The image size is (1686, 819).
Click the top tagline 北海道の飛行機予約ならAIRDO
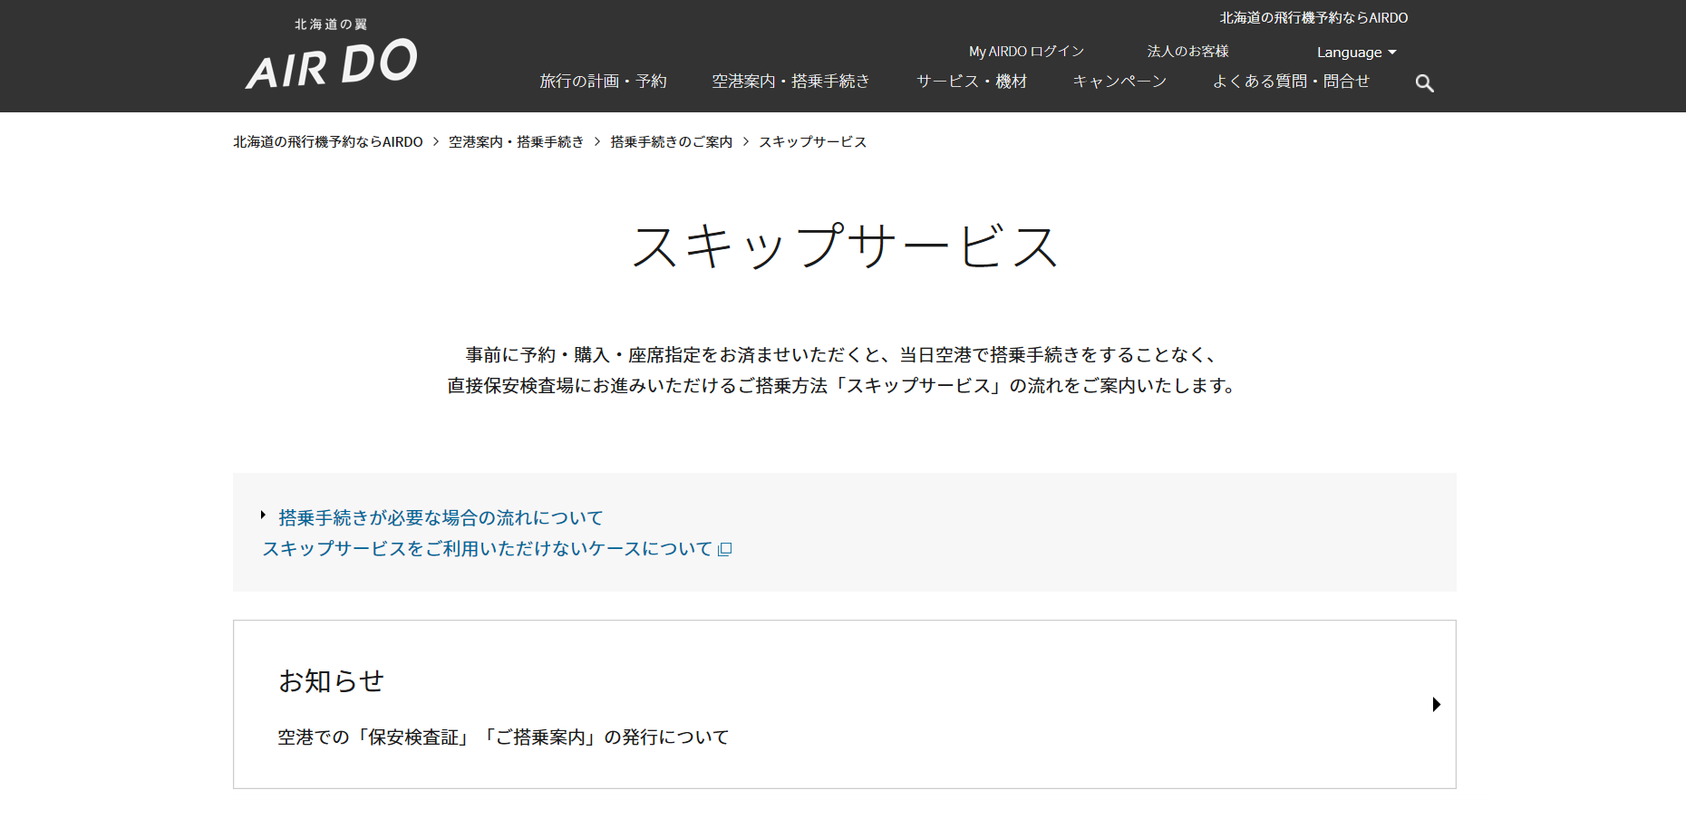coord(1313,18)
